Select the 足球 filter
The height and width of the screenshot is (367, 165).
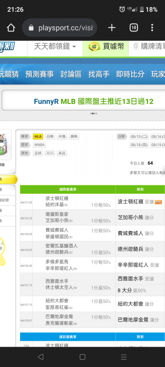click(x=38, y=153)
